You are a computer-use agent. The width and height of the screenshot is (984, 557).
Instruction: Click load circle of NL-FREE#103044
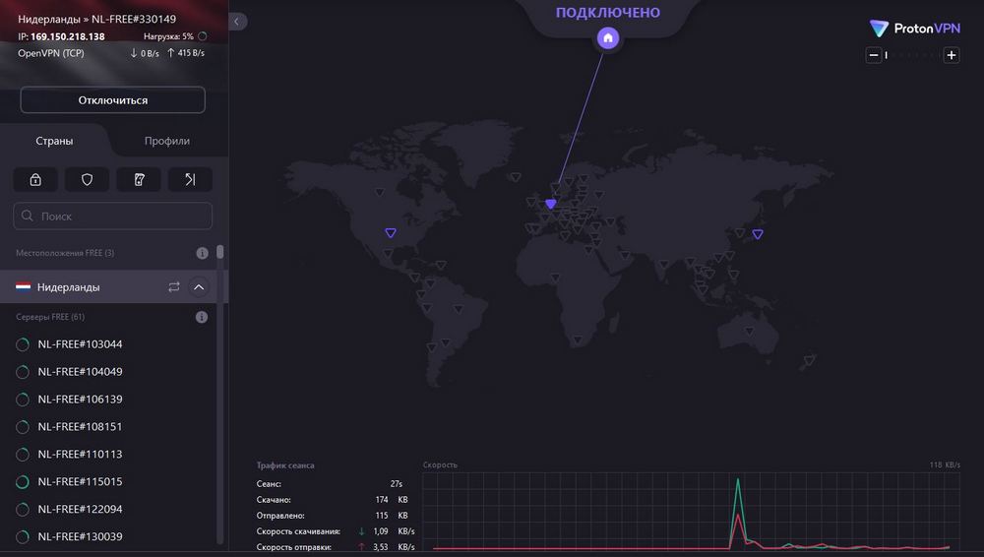tap(23, 344)
